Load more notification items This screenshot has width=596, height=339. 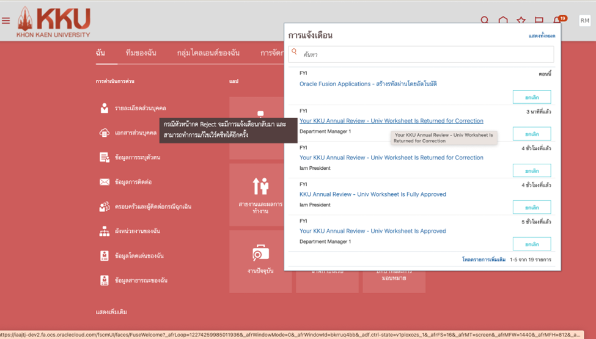point(484,260)
